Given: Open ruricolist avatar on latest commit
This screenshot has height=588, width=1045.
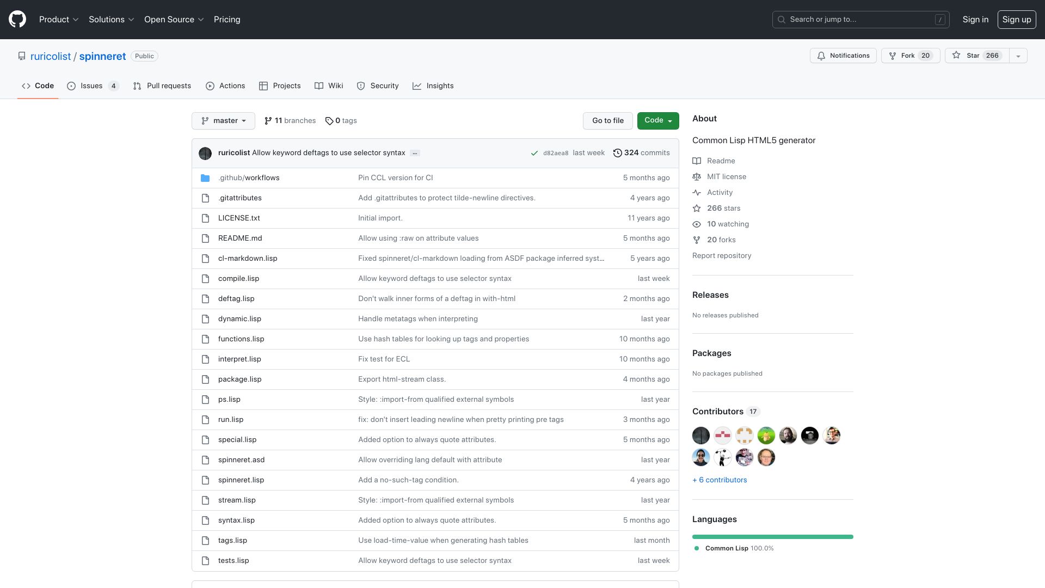Looking at the screenshot, I should pyautogui.click(x=205, y=153).
